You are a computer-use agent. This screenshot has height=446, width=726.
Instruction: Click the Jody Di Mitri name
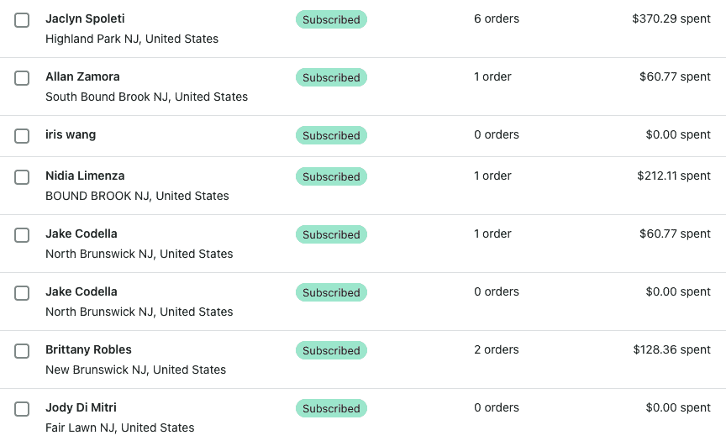pos(81,407)
